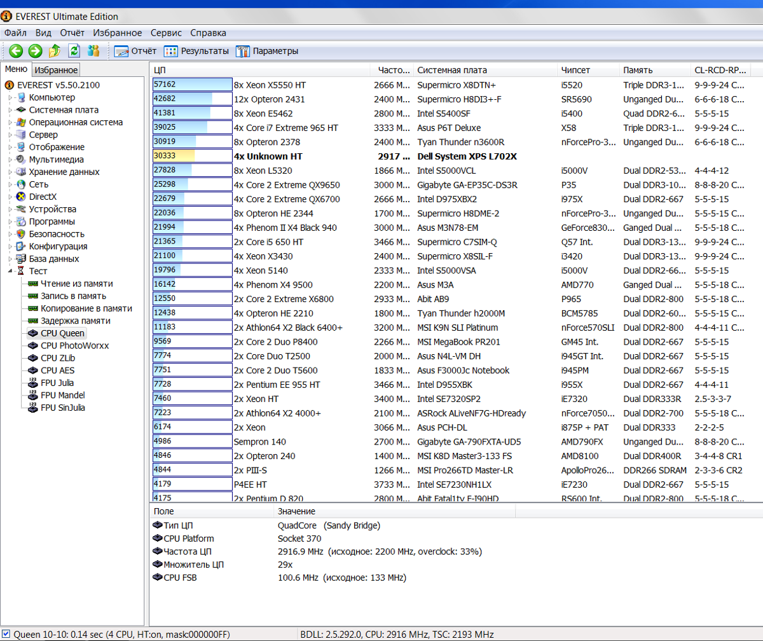Select the Запись в память benchmark icon
763x641 pixels.
33,296
